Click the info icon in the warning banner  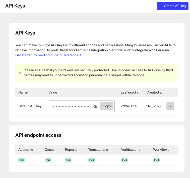pos(20,73)
